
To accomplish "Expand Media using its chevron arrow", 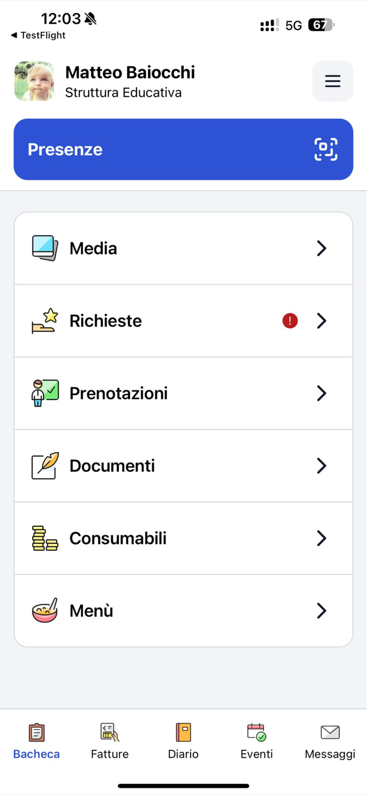I will (321, 248).
